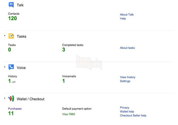Click the Wallet help link
Viewport: 178px width, 125px height.
pyautogui.click(x=127, y=111)
